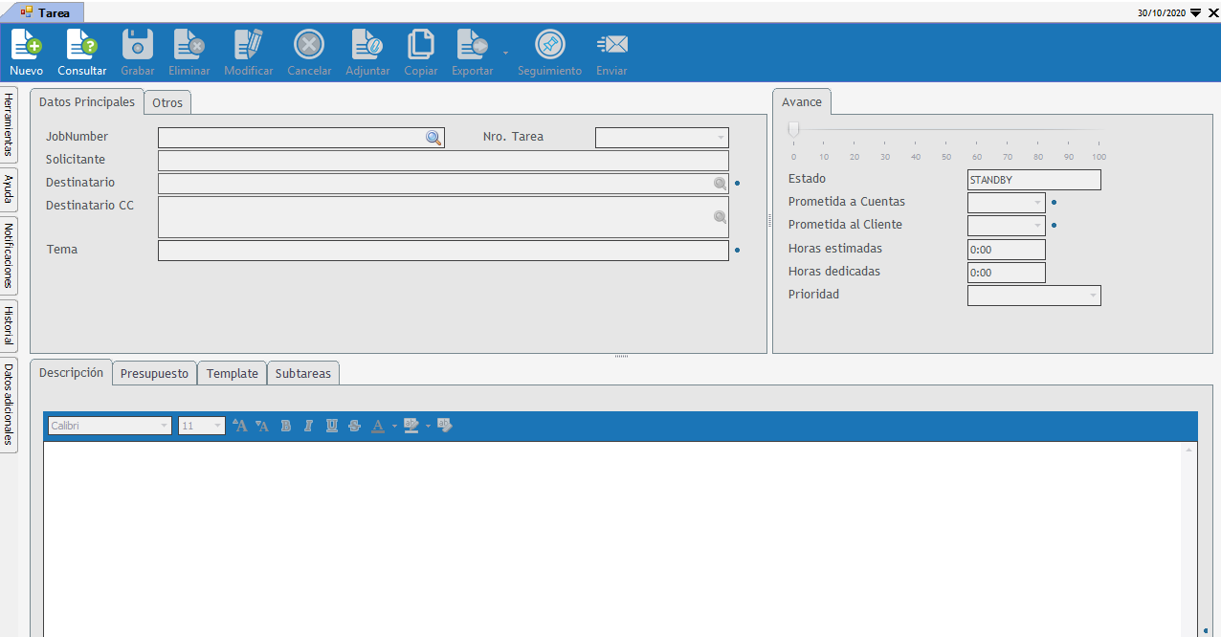The height and width of the screenshot is (637, 1221).
Task: Toggle italic formatting in the description editor
Action: tap(308, 427)
